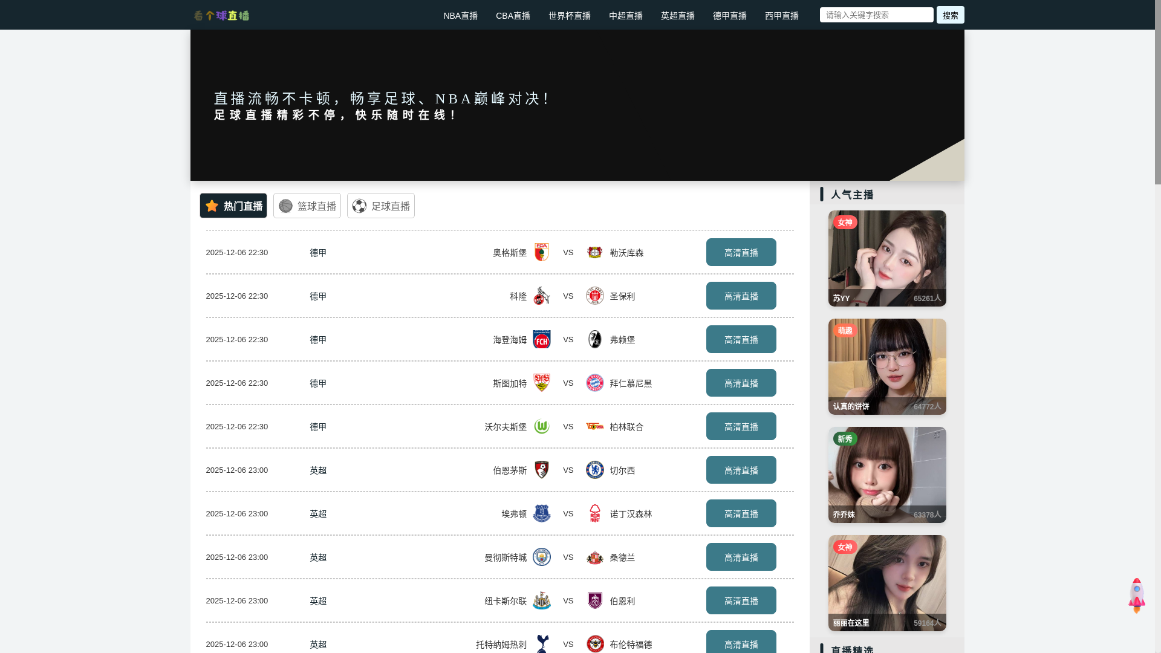Click the Köln team crest
Viewport: 1161px width, 653px height.
pos(542,296)
